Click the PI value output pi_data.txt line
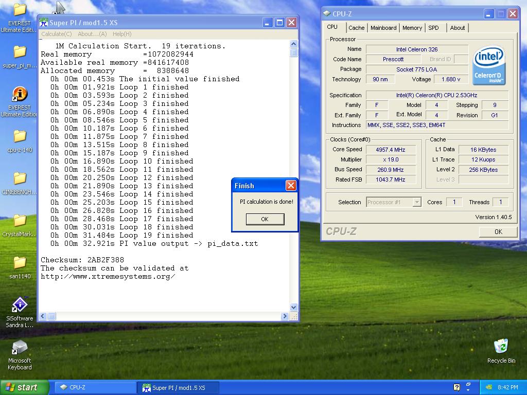 154,243
